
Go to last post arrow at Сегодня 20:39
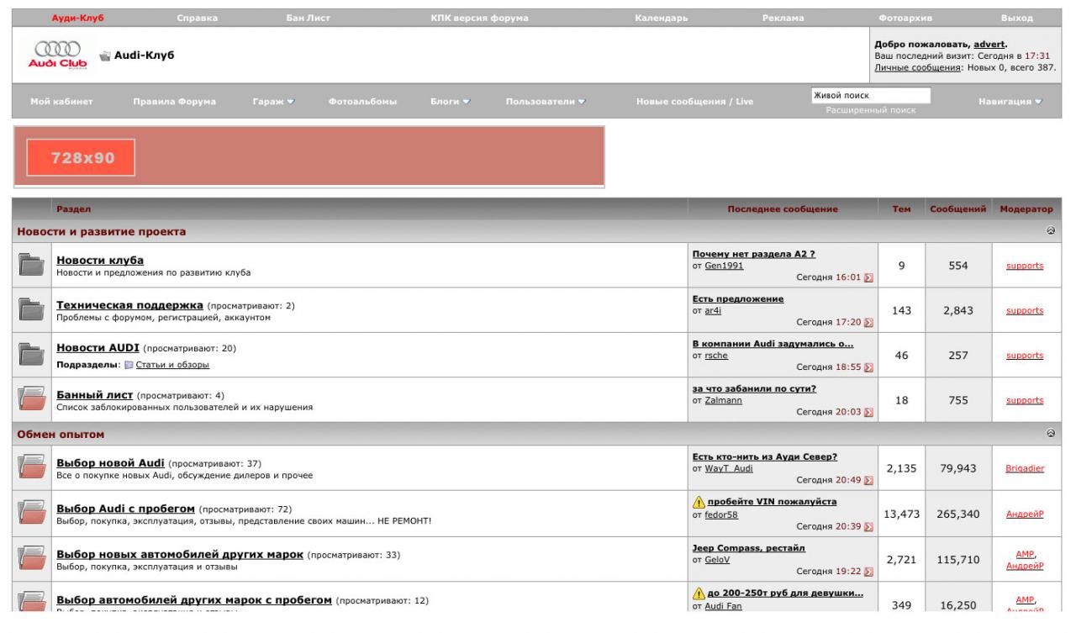coord(869,525)
